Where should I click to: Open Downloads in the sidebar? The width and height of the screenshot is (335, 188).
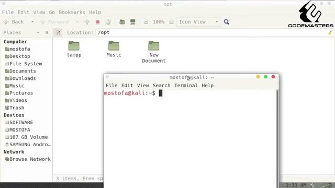(20, 78)
